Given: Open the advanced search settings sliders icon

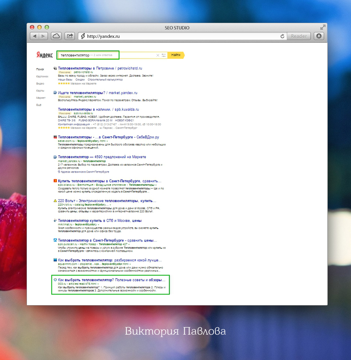Looking at the screenshot, I should [164, 55].
